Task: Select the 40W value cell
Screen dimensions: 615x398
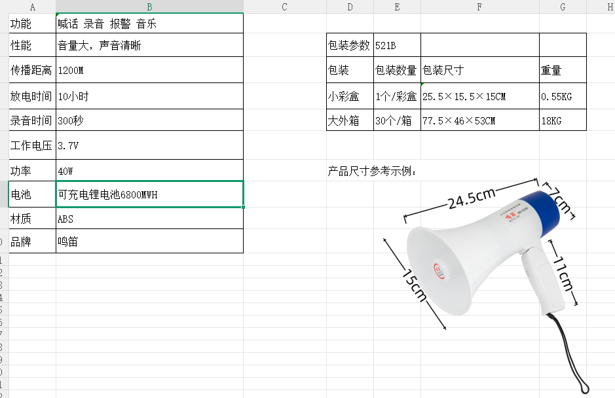Action: coord(149,170)
